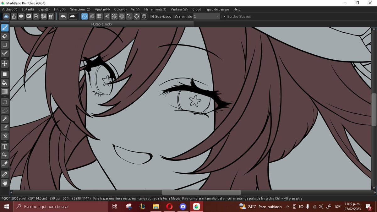This screenshot has width=377, height=212.
Task: Click the vertical canvas scrollbar thumb
Action: [374, 110]
